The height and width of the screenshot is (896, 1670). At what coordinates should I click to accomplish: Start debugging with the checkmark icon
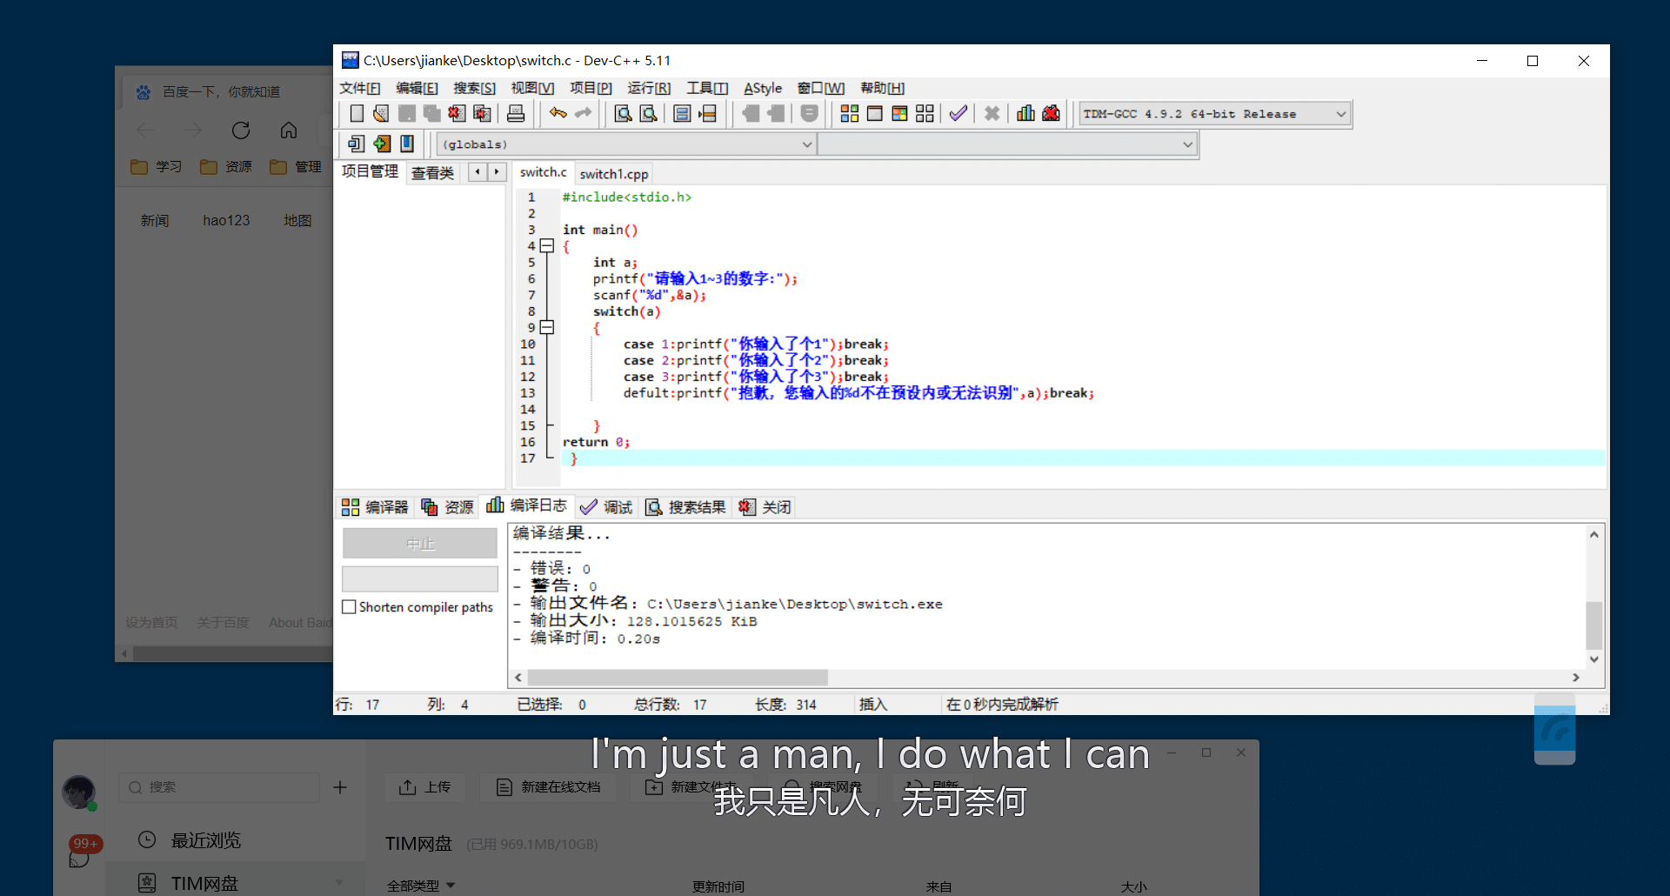[x=959, y=113]
